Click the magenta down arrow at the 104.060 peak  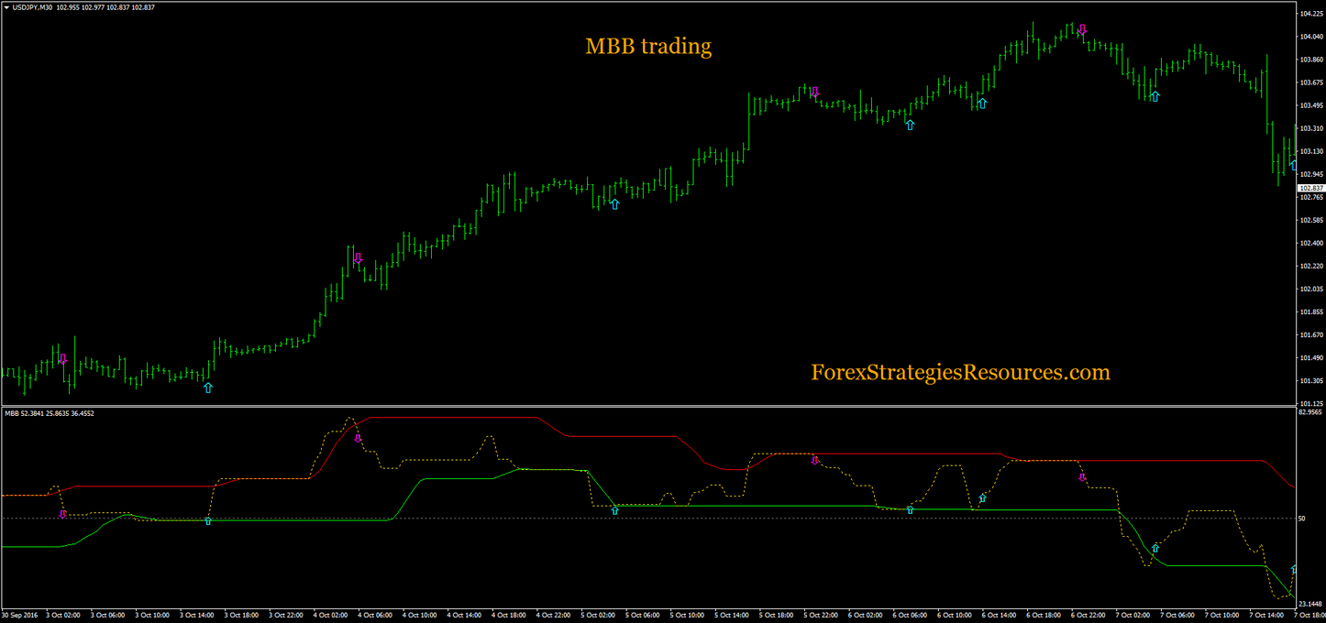click(x=1082, y=28)
